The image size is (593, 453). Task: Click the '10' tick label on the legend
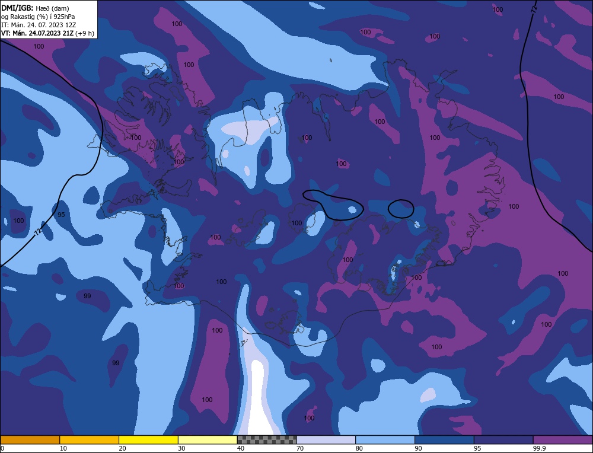[63, 448]
